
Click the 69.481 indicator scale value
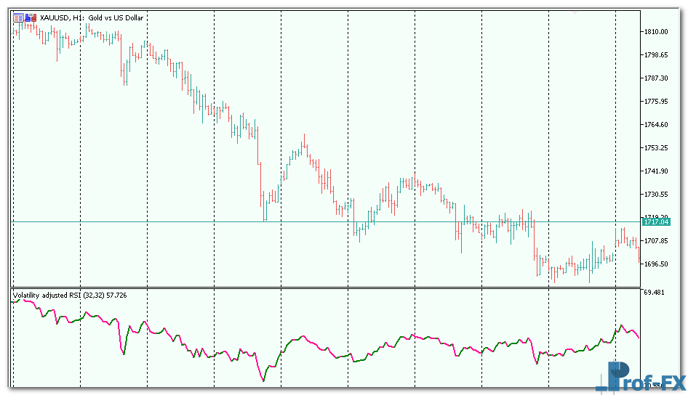pos(655,292)
